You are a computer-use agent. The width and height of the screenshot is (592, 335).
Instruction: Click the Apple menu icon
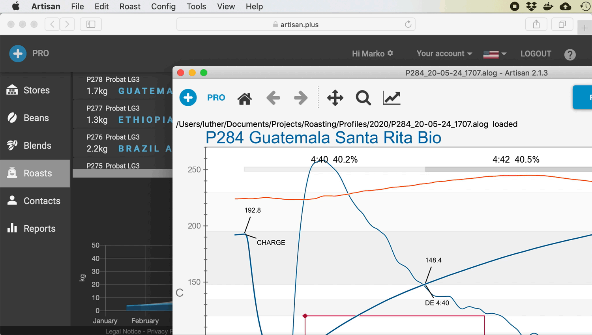(16, 6)
